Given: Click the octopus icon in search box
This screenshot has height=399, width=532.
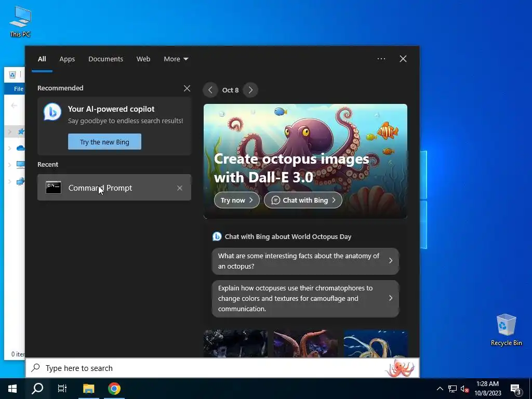Looking at the screenshot, I should pos(400,368).
